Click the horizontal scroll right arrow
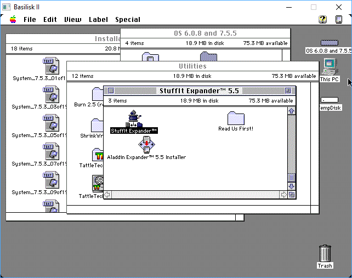This screenshot has width=352, height=278. click(283, 195)
